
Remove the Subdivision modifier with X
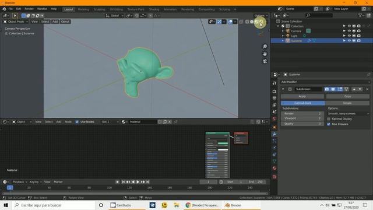tap(367, 89)
